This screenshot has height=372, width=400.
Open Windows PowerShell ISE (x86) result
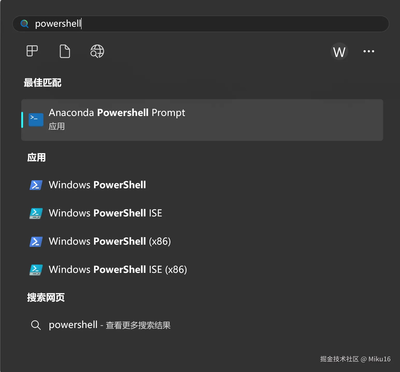click(x=118, y=270)
